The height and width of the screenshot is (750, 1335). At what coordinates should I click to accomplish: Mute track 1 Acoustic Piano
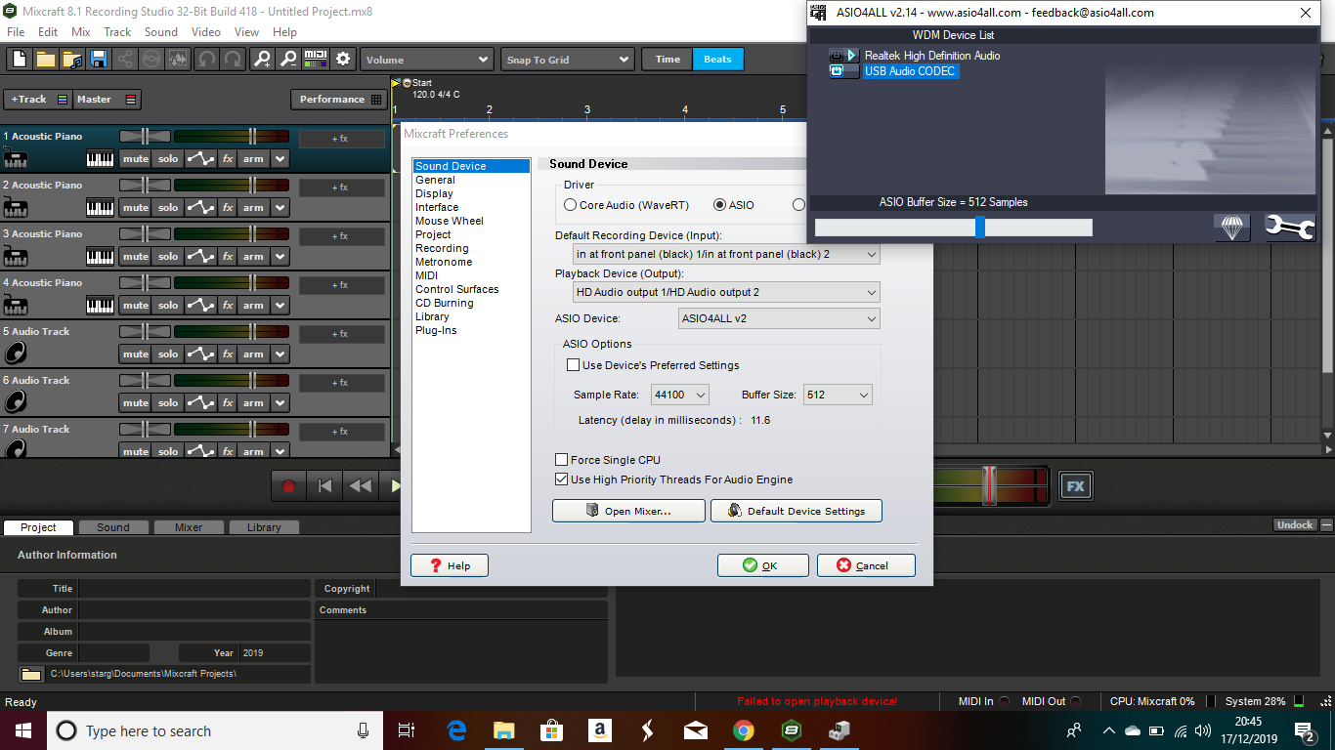pos(136,158)
